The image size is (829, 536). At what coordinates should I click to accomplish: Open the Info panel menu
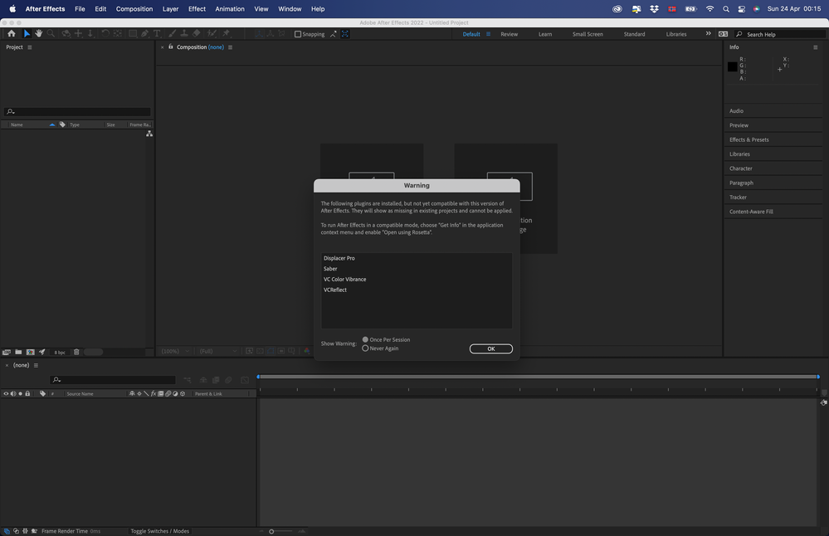tap(815, 47)
